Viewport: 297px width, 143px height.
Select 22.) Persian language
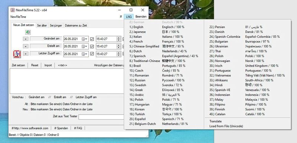point(247,27)
